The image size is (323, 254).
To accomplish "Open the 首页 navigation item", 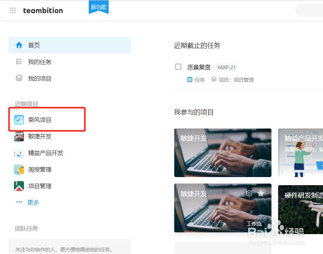I will coord(34,45).
